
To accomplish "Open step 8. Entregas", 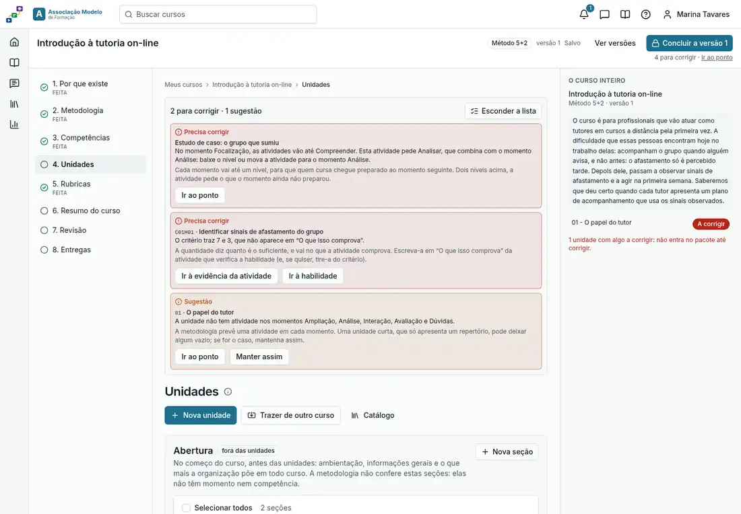I will click(x=90, y=250).
